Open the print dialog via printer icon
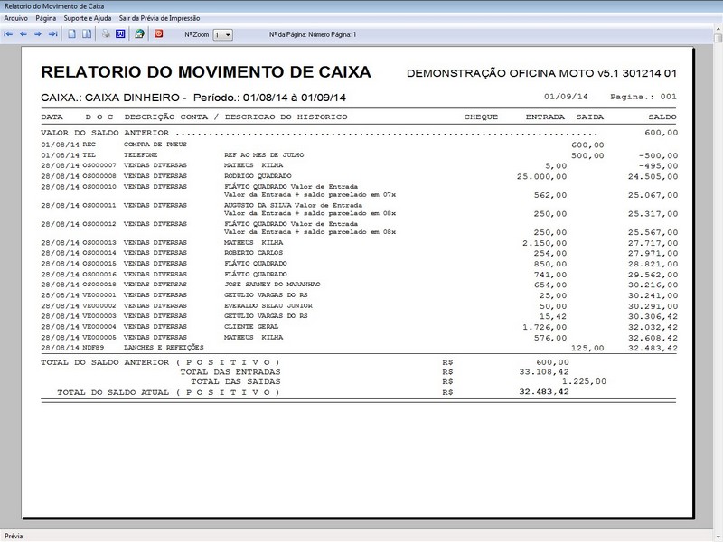723x542 pixels. (x=106, y=34)
